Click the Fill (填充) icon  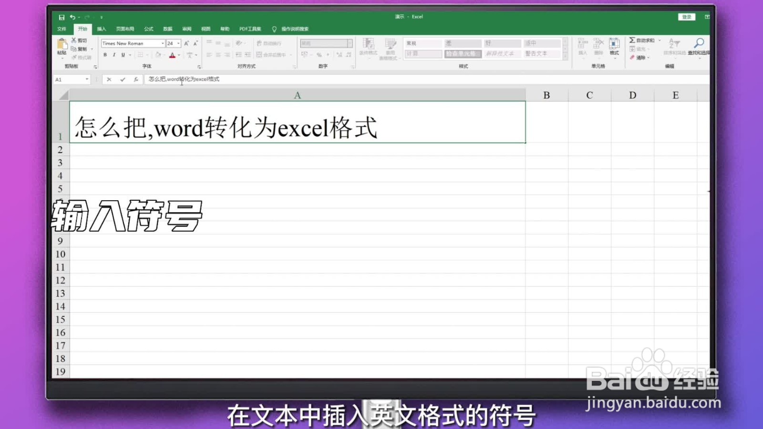[x=632, y=49]
